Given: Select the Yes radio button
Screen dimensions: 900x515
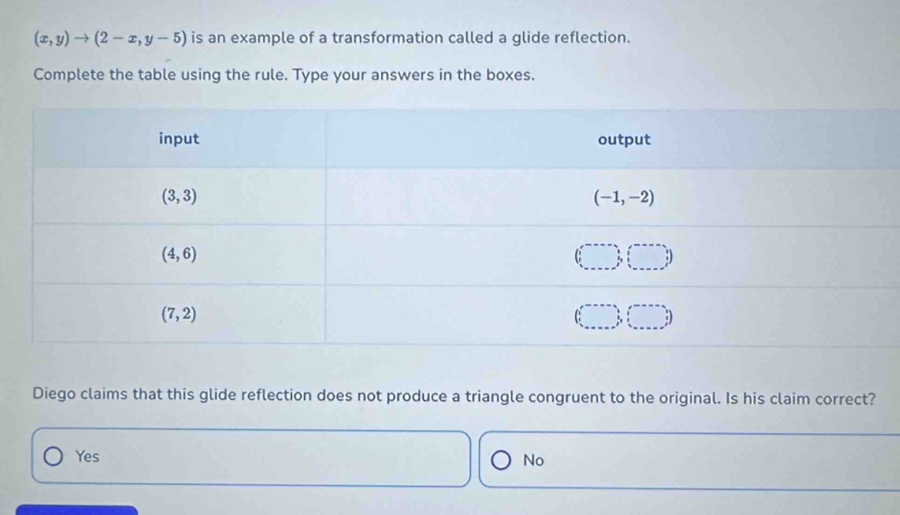Looking at the screenshot, I should (x=54, y=458).
